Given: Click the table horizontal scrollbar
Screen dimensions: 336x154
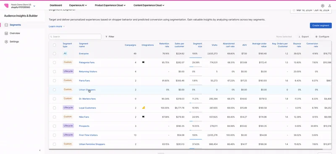Looking at the screenshot, I should 186,149.
